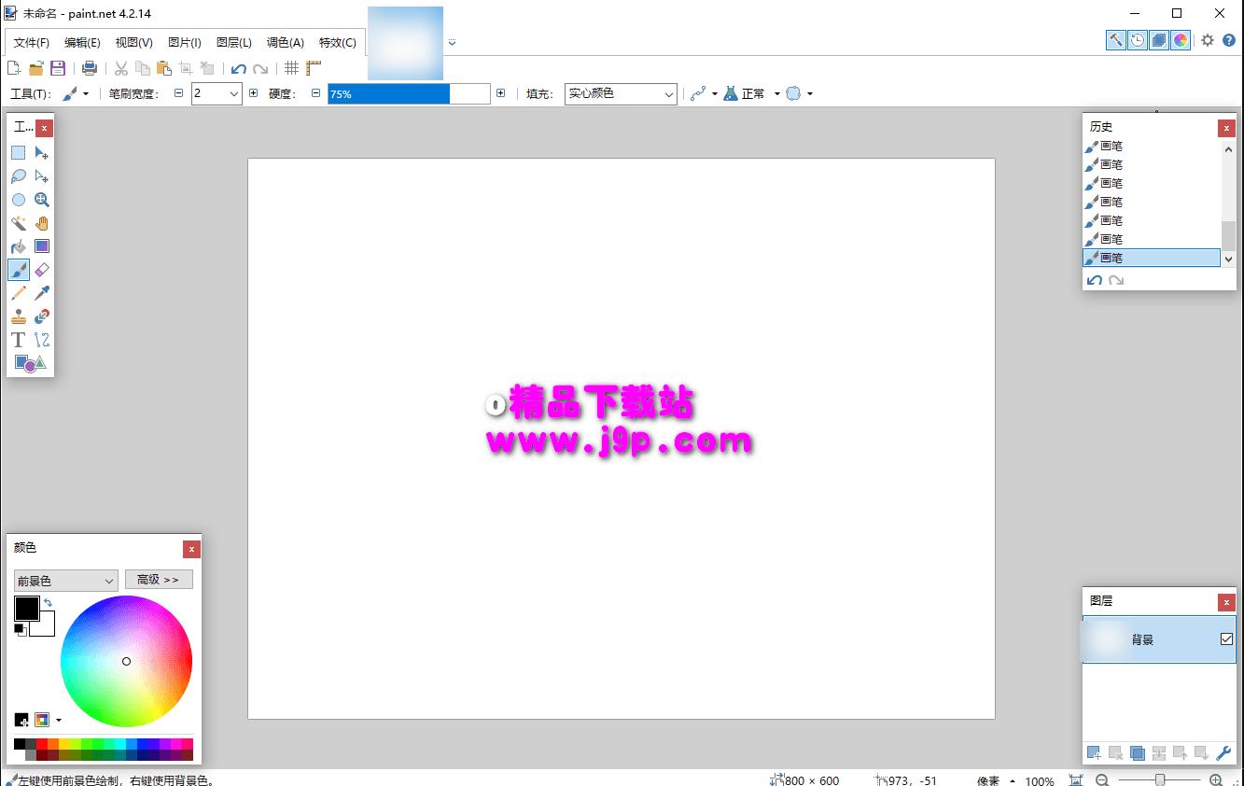Open the 视图(V) menu
The image size is (1244, 786).
[x=133, y=42]
